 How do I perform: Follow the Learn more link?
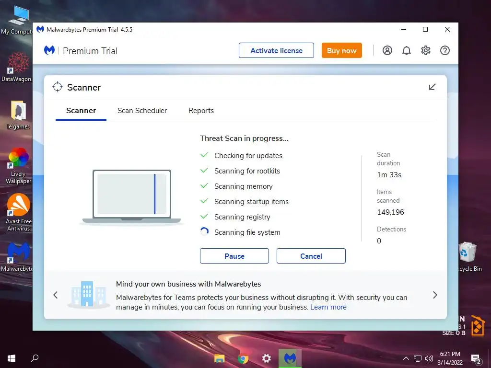328,307
